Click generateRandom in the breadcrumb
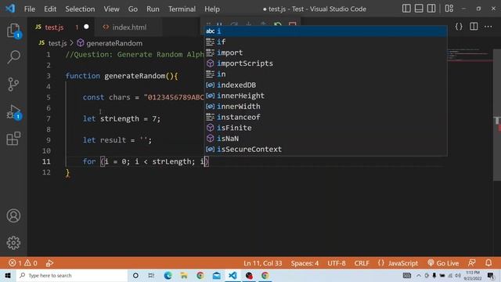The height and width of the screenshot is (282, 501). point(114,43)
